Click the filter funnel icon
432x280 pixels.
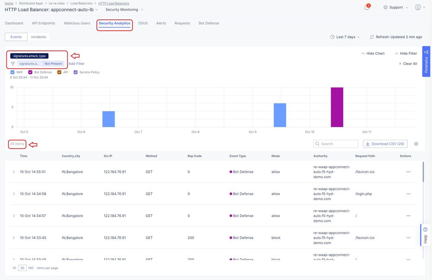point(13,64)
